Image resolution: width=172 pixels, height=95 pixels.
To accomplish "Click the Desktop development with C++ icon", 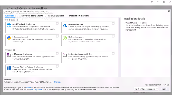I will point(65,55).
